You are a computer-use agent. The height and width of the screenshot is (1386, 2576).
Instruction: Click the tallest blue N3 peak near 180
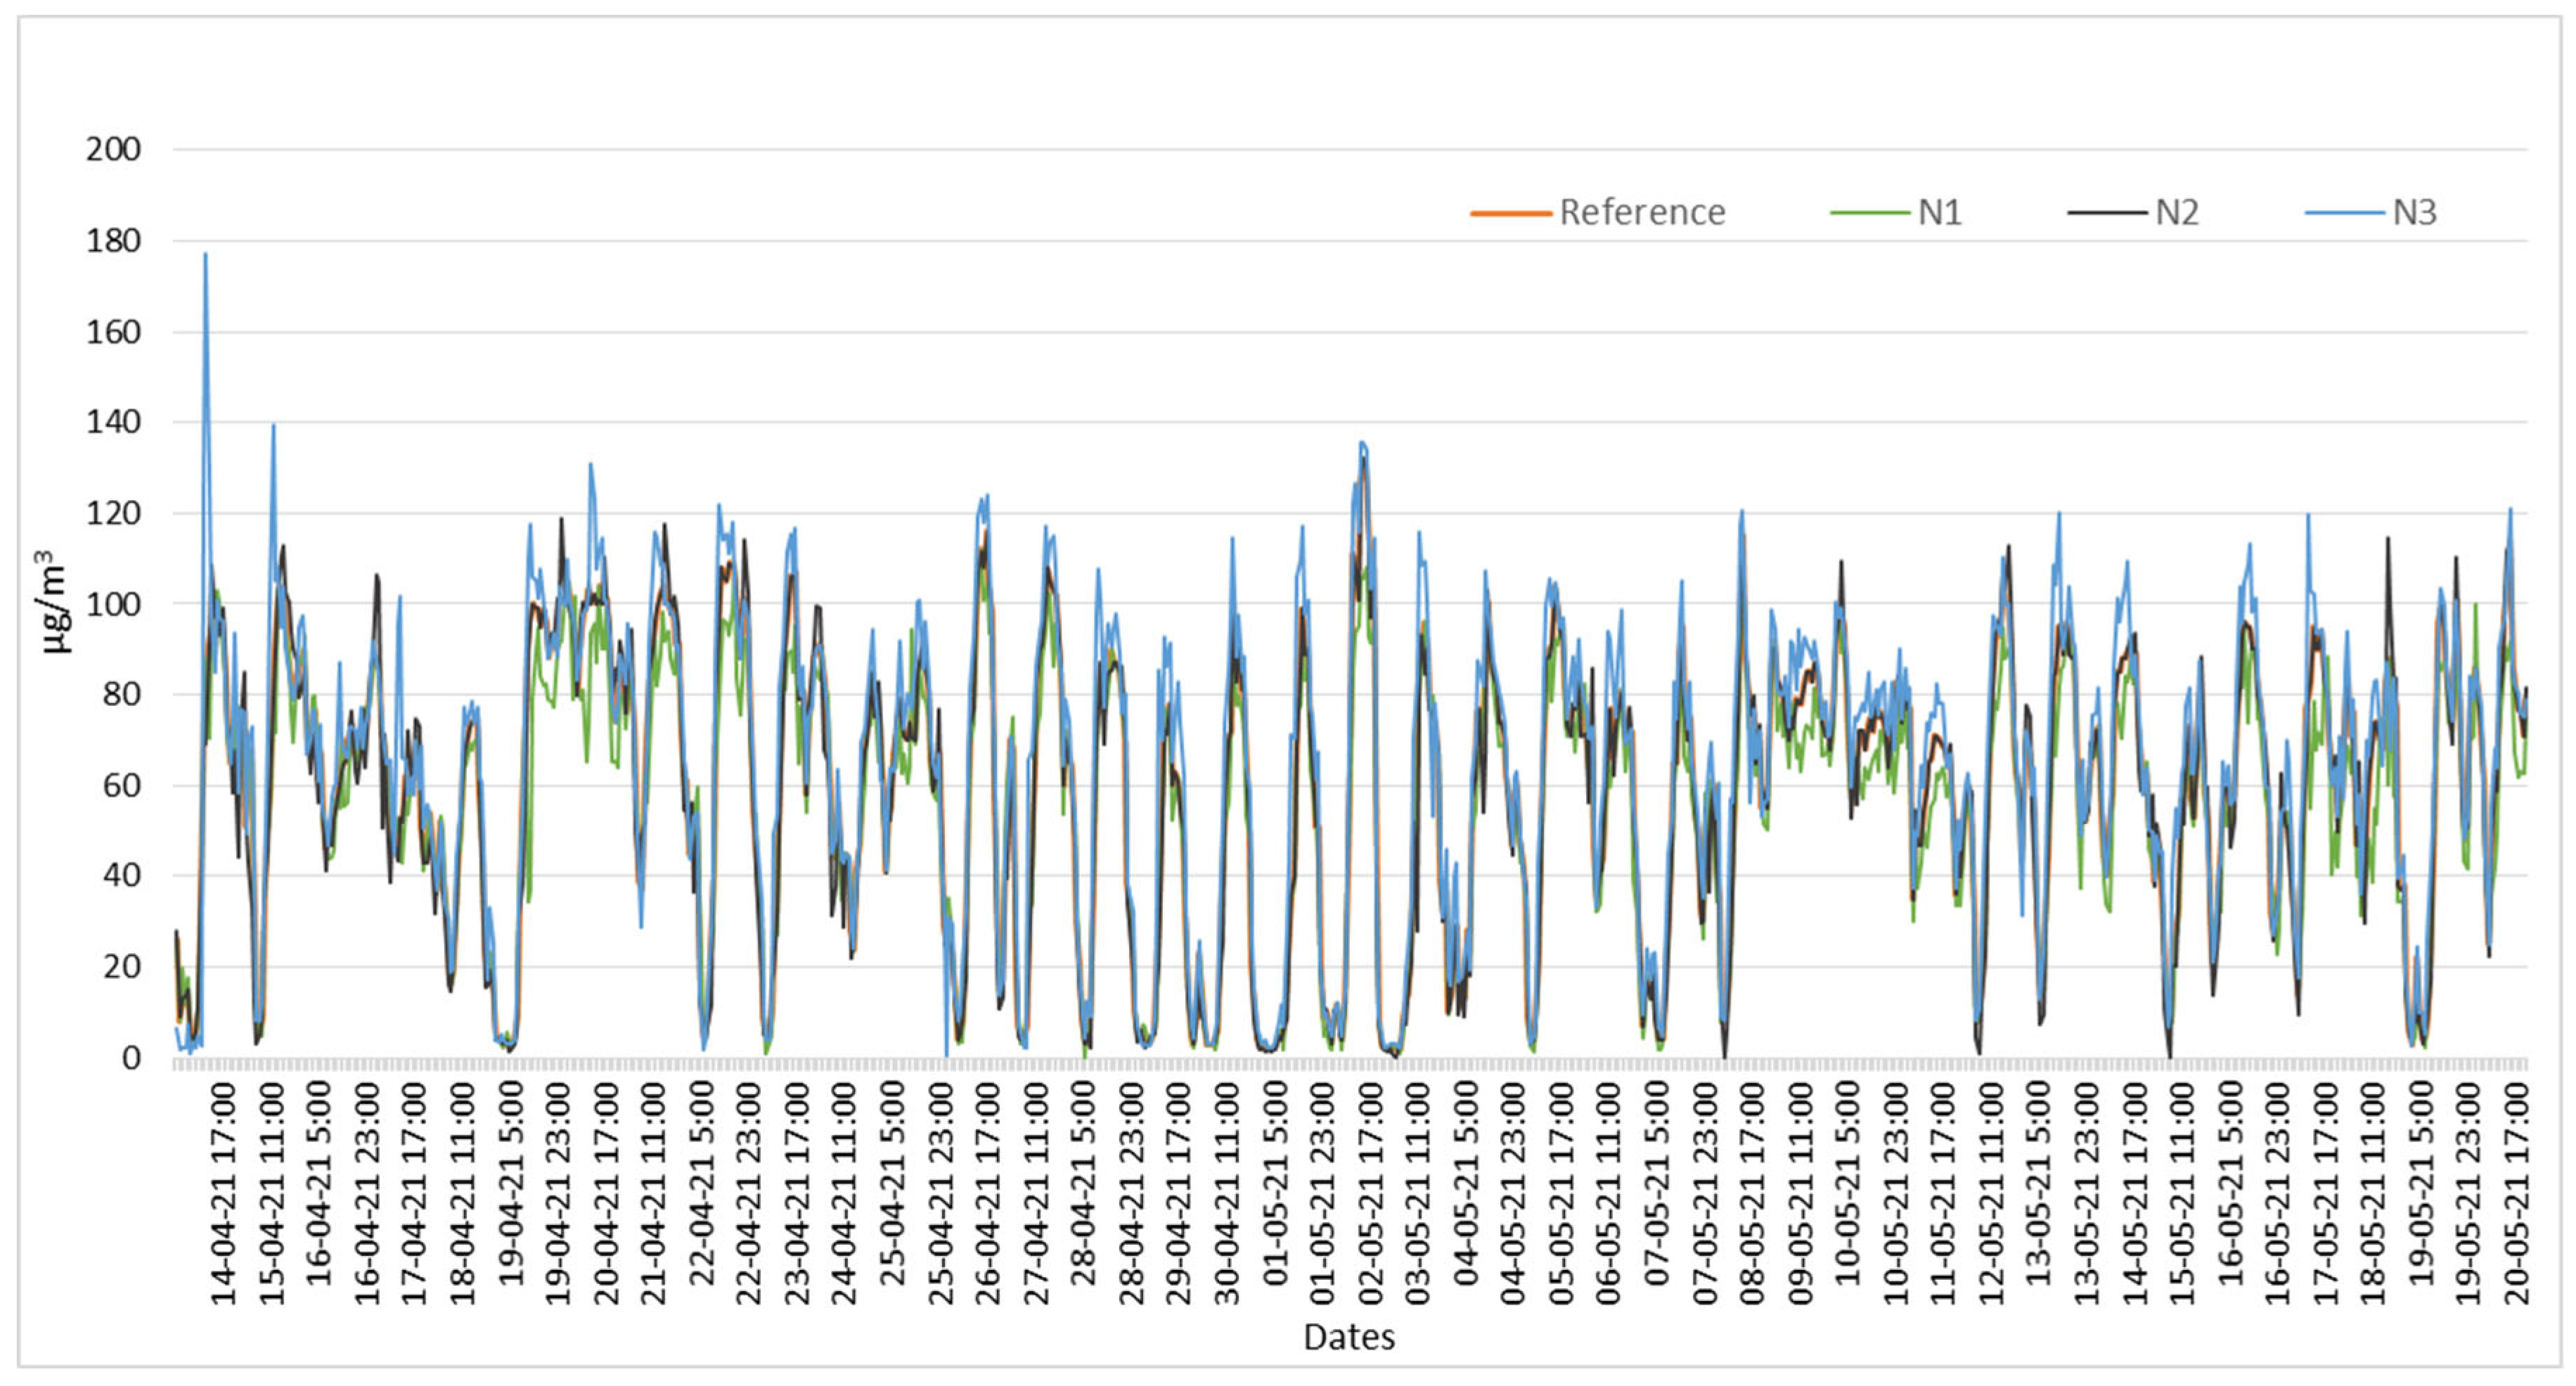205,256
